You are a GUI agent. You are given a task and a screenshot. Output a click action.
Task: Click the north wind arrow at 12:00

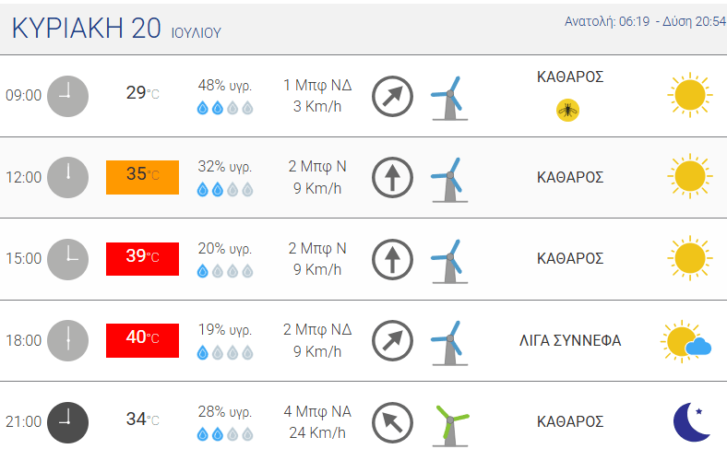tap(392, 177)
